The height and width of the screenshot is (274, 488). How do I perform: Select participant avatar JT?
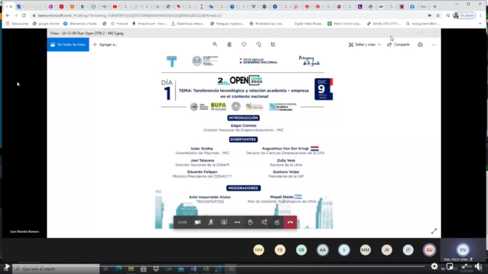[408, 250]
